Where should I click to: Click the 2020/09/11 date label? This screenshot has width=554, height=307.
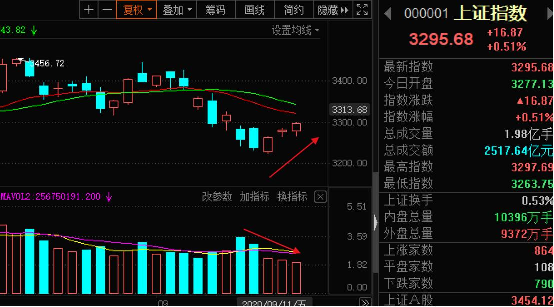pos(269,303)
